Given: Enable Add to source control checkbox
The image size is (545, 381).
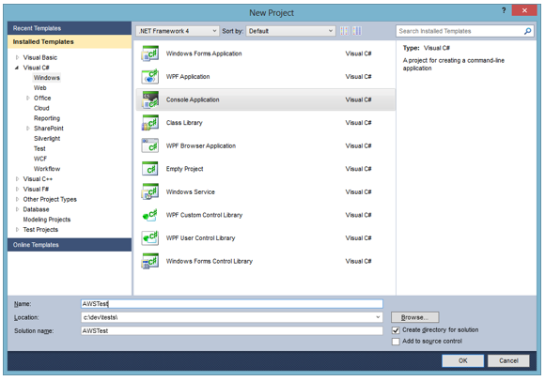Looking at the screenshot, I should (x=396, y=342).
